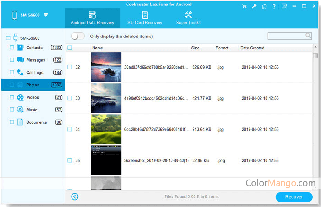Viewport: 321px width, 207px height.
Task: Click the shopping cart purchase icon
Action: click(x=243, y=6)
